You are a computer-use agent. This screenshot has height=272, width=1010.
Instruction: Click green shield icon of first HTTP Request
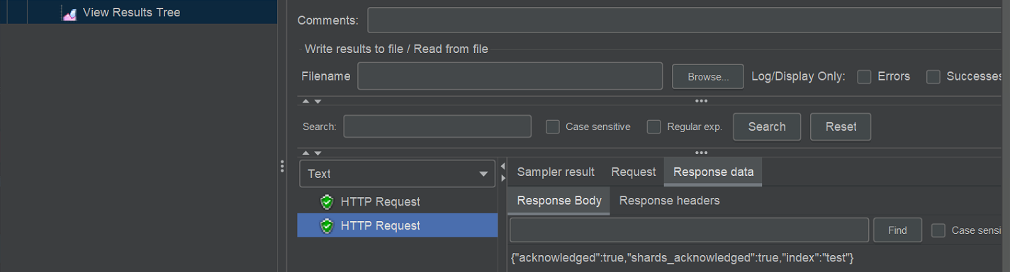[x=327, y=202]
